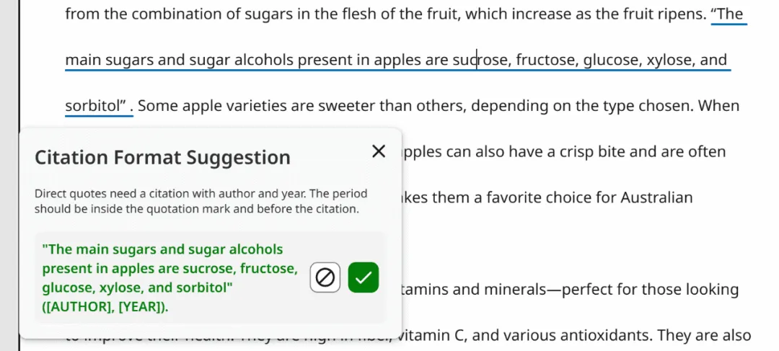Click the explanation about direct quotes needing citation
This screenshot has width=779, height=351.
pos(201,201)
